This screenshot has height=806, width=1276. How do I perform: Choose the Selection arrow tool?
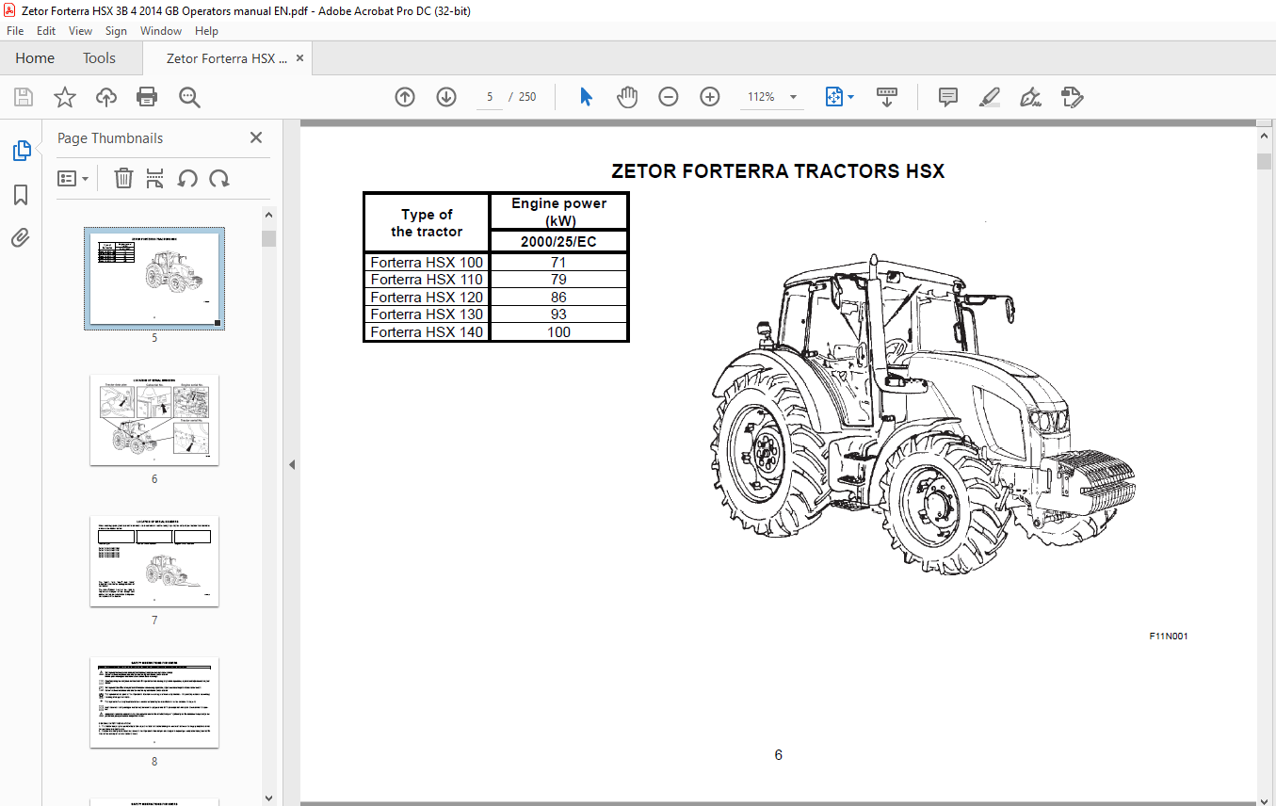(586, 97)
